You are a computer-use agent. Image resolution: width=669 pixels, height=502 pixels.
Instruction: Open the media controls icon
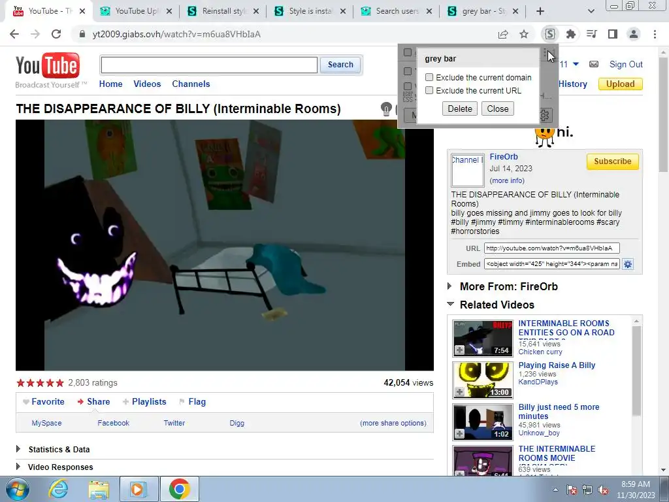(x=592, y=34)
